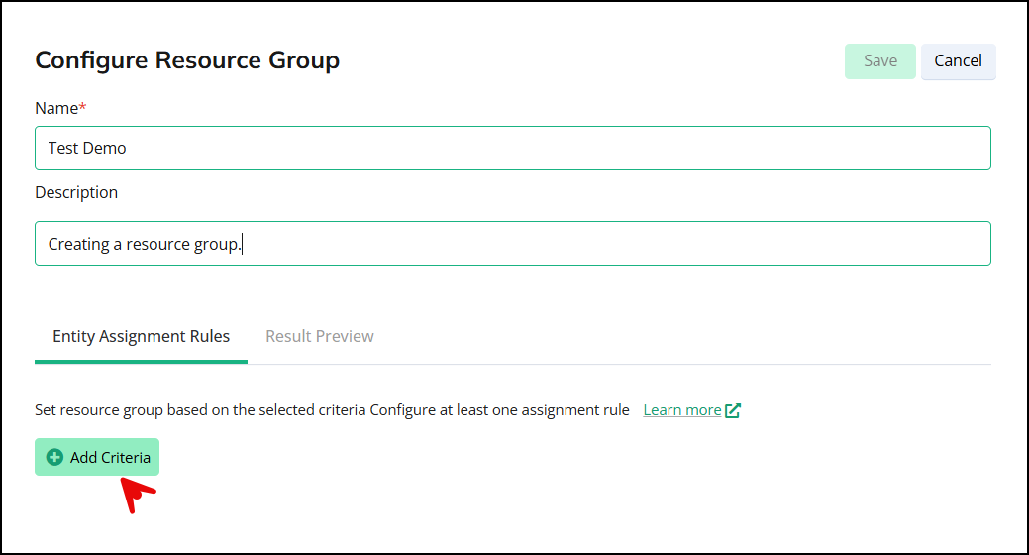Click the red required asterisk by Name
This screenshot has width=1029, height=555.
[x=83, y=108]
